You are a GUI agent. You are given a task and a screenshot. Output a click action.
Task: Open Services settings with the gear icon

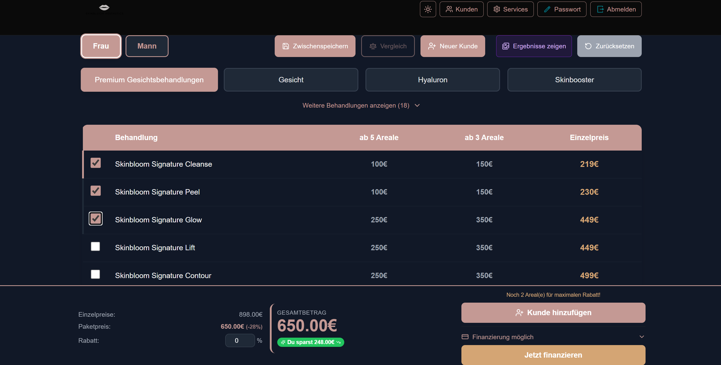(x=510, y=9)
